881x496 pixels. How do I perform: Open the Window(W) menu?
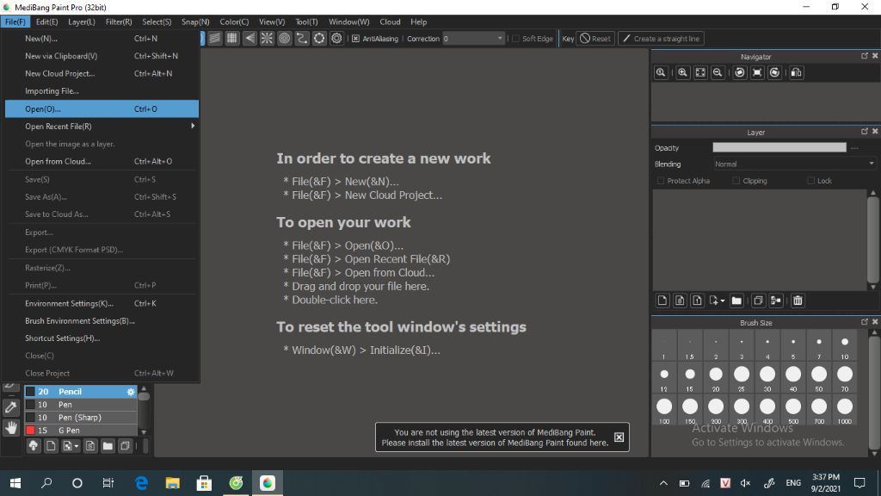pos(349,22)
